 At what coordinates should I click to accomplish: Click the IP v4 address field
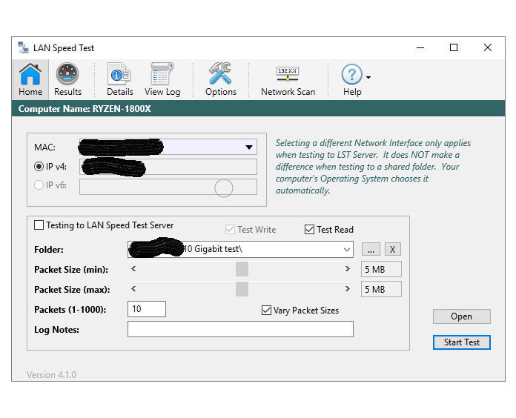point(168,167)
